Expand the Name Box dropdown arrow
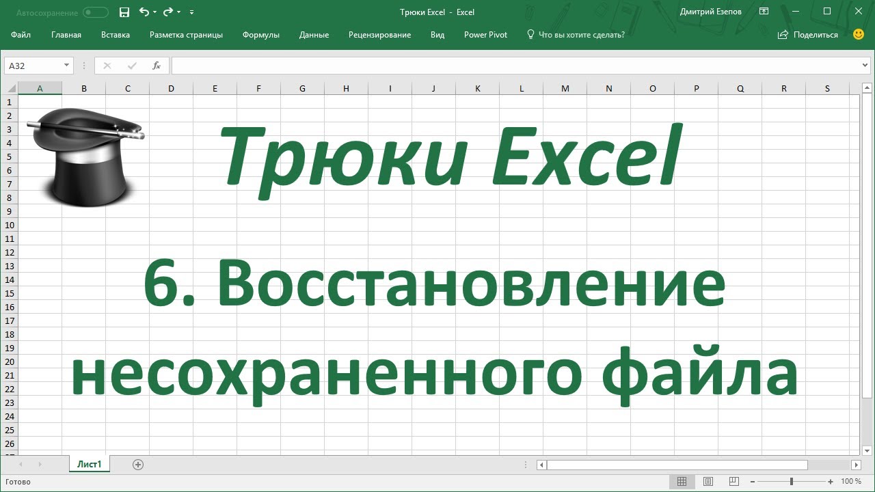This screenshot has height=492, width=875. pyautogui.click(x=66, y=66)
